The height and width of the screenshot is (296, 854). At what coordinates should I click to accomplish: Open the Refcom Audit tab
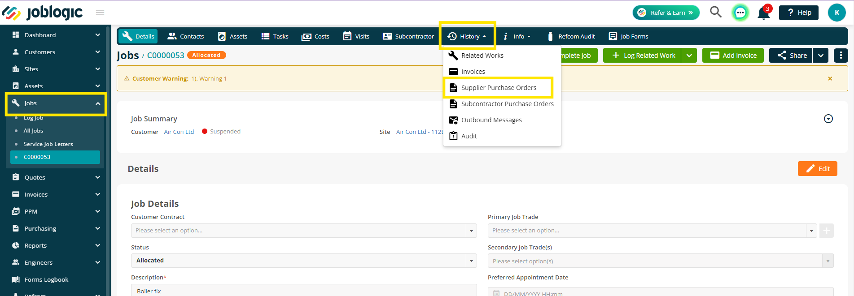(571, 36)
